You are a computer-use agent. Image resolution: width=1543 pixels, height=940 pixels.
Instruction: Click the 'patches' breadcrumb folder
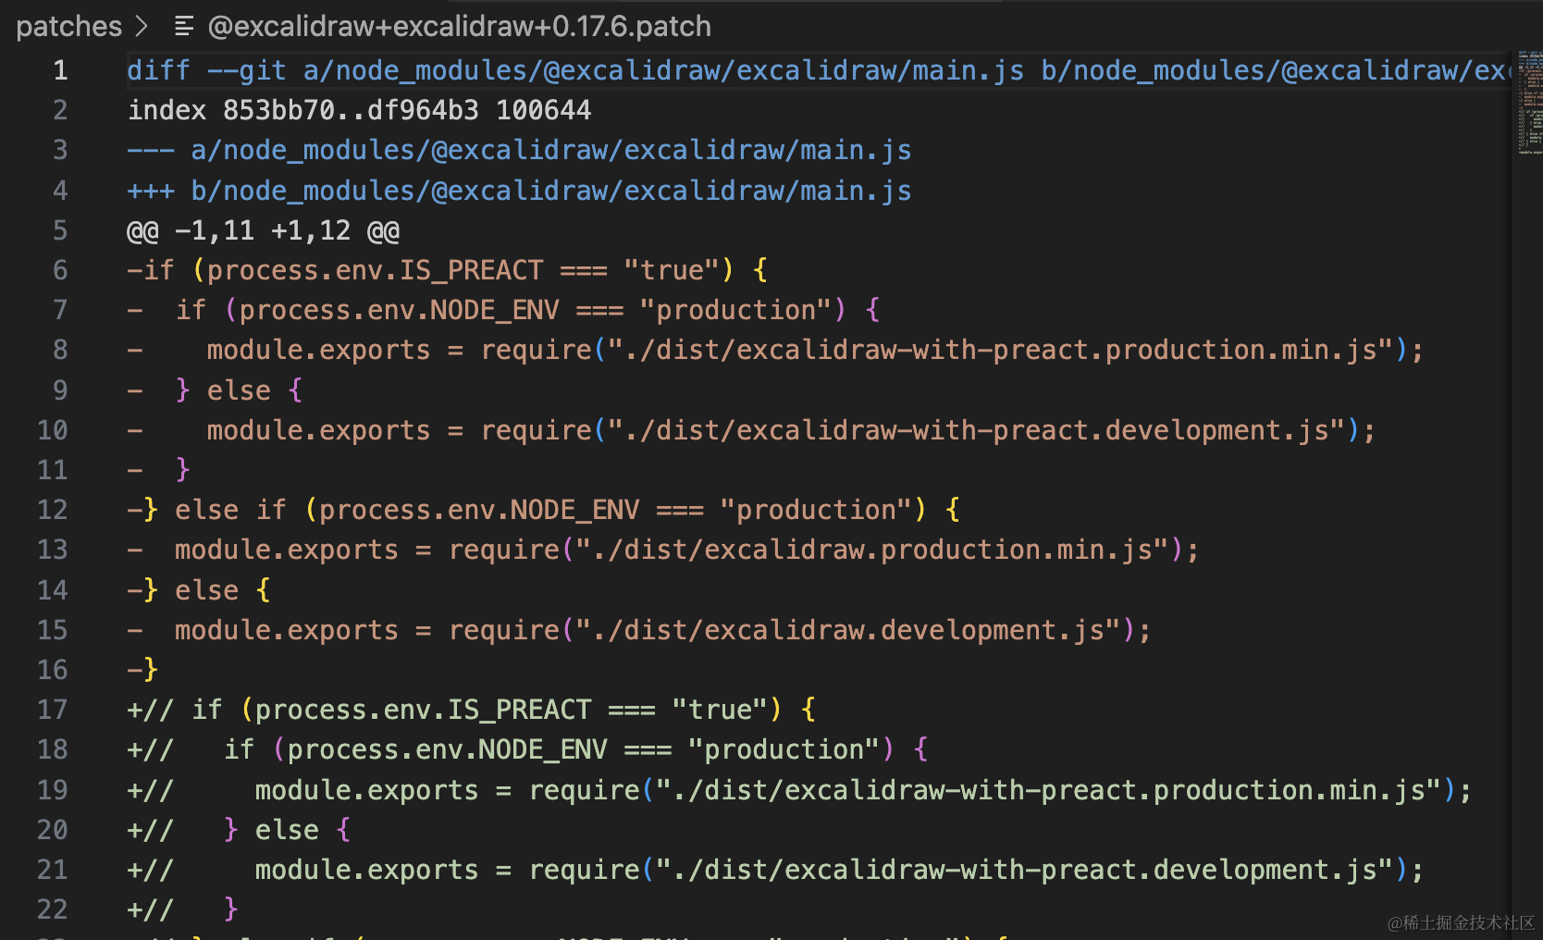[x=69, y=26]
